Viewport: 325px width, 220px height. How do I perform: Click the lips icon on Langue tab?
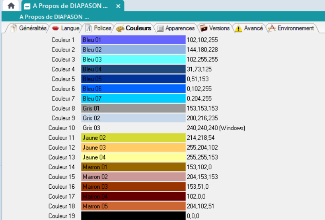(x=56, y=28)
